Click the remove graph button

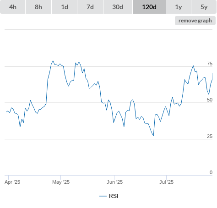point(195,21)
